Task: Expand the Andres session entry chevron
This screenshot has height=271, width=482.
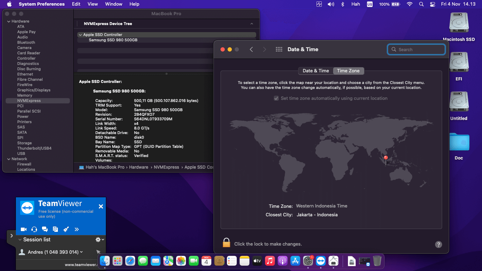Action: pyautogui.click(x=82, y=252)
